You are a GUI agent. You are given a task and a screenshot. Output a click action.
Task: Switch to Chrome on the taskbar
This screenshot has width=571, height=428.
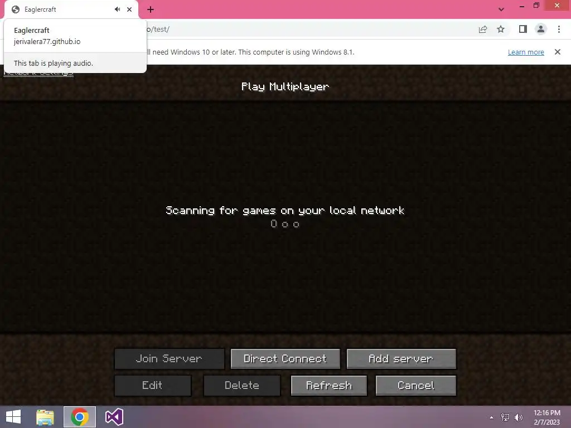[80, 417]
